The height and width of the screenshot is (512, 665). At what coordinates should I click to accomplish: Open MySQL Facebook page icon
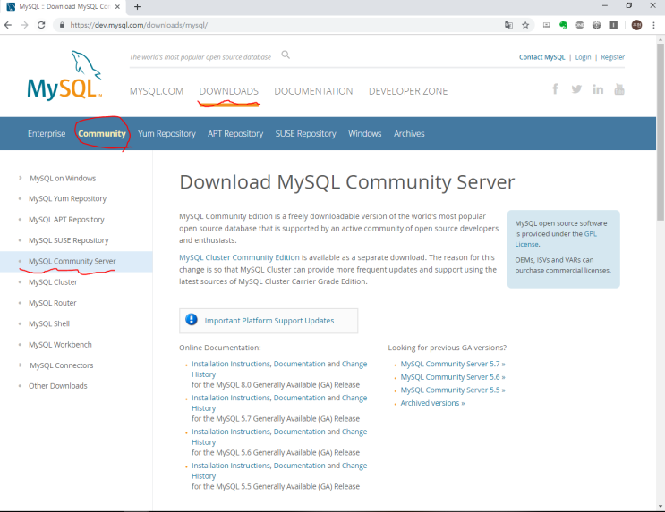(x=555, y=89)
